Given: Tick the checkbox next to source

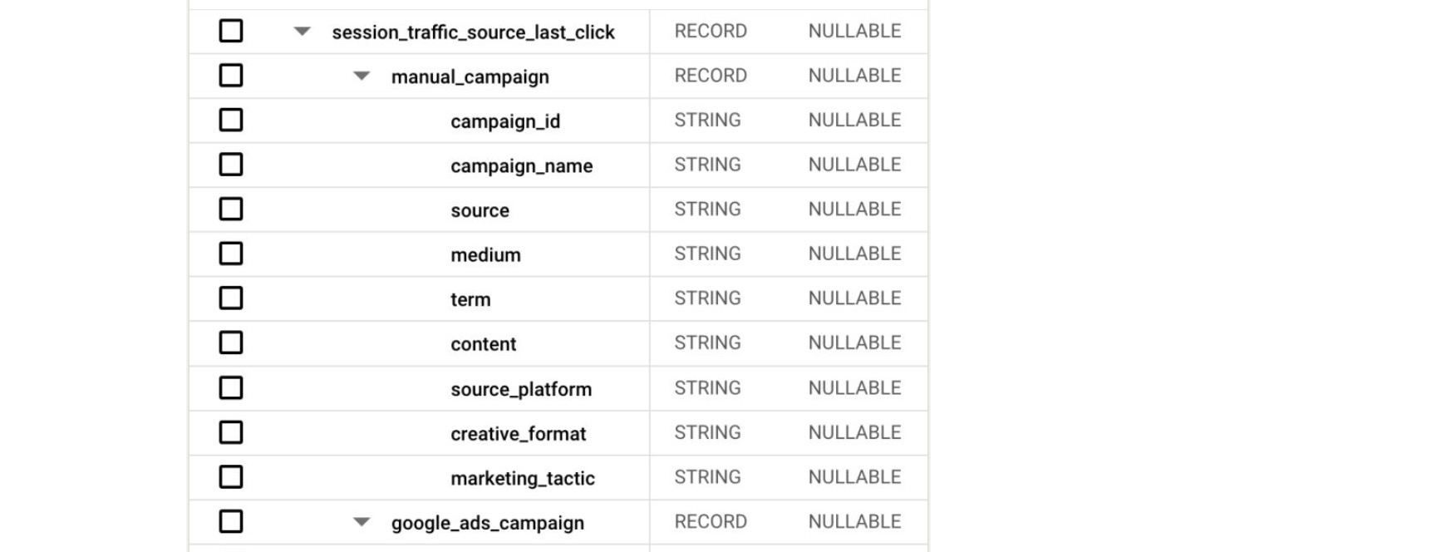Looking at the screenshot, I should coord(230,209).
